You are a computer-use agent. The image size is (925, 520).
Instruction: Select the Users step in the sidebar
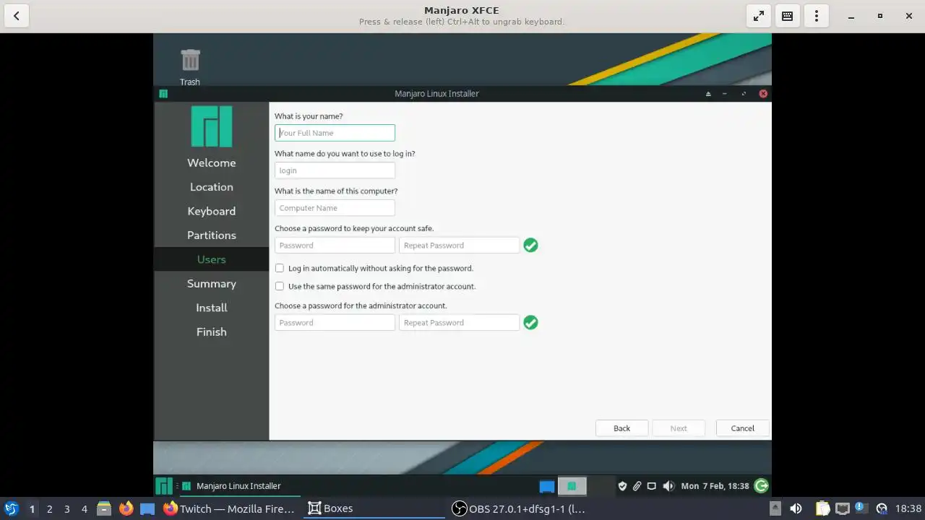[212, 259]
